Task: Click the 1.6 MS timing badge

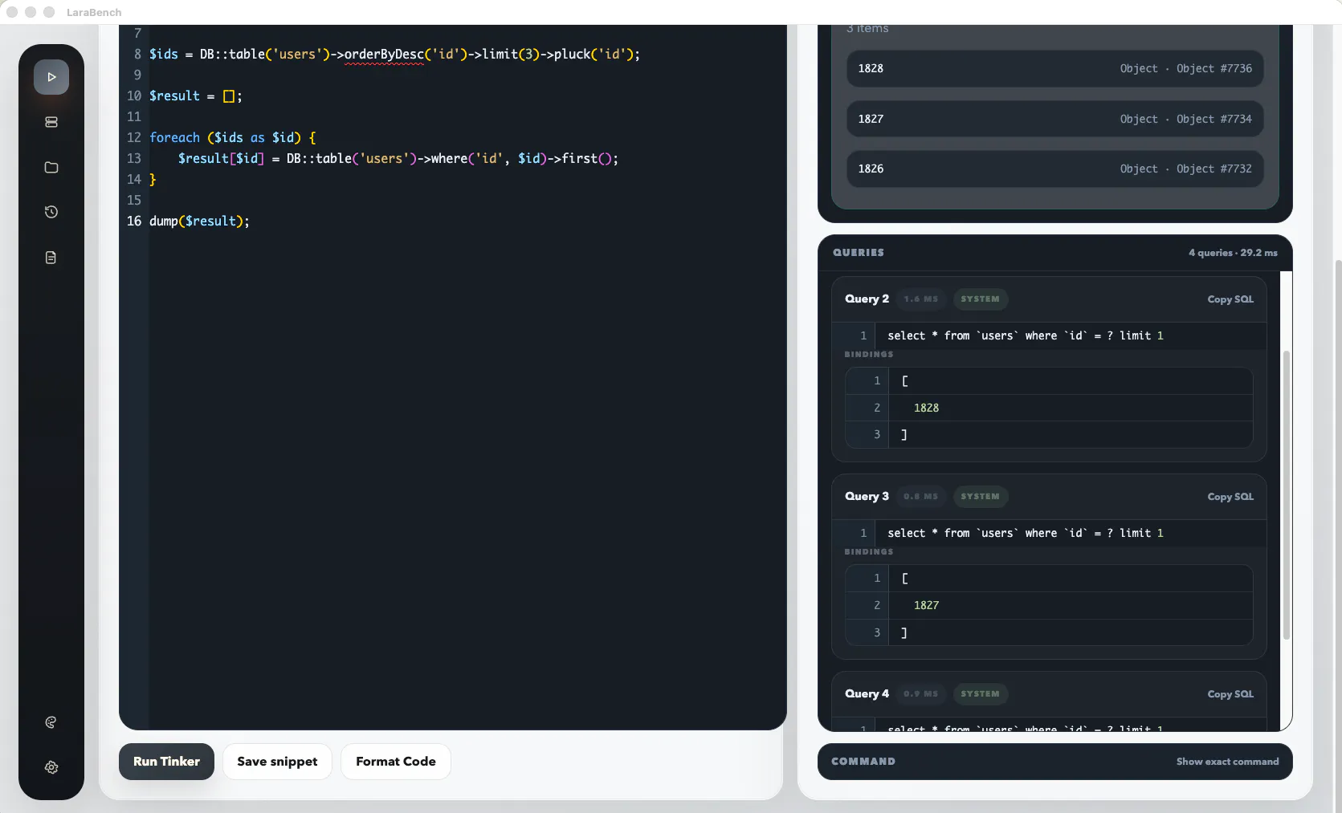Action: (x=920, y=299)
